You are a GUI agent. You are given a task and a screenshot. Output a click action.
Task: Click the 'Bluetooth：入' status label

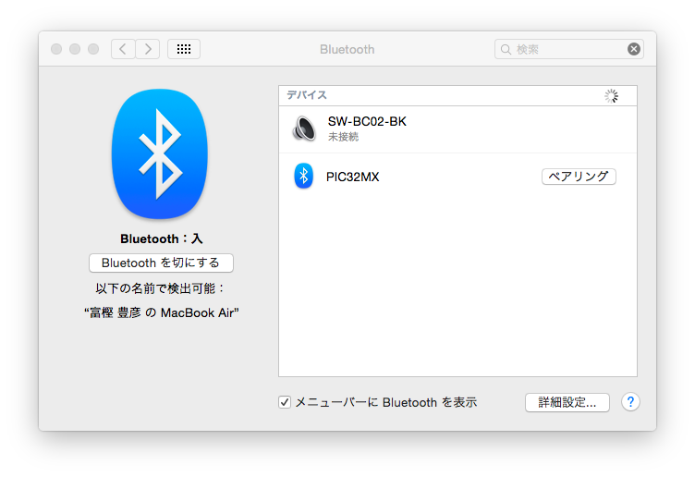tap(162, 238)
